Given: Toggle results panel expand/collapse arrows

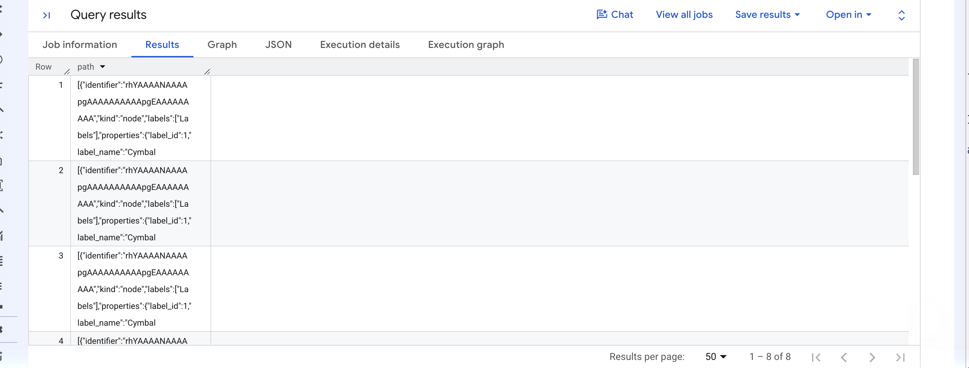Looking at the screenshot, I should tap(901, 15).
